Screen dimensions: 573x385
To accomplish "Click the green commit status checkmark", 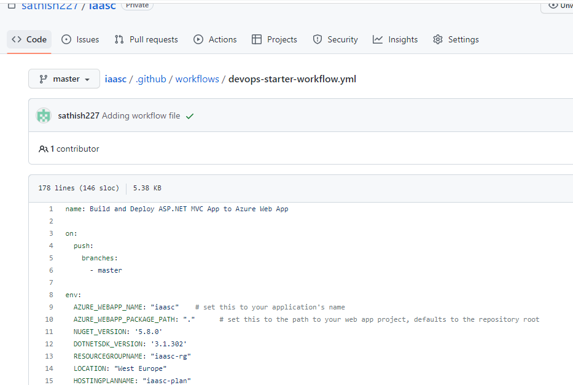I will (190, 116).
